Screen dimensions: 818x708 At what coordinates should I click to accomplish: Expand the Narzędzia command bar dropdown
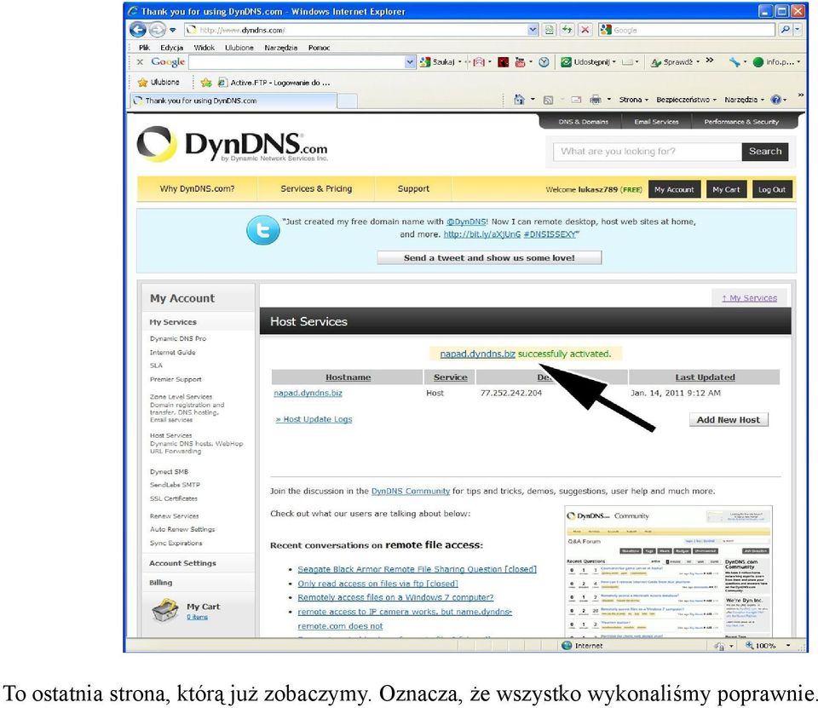pyautogui.click(x=762, y=100)
